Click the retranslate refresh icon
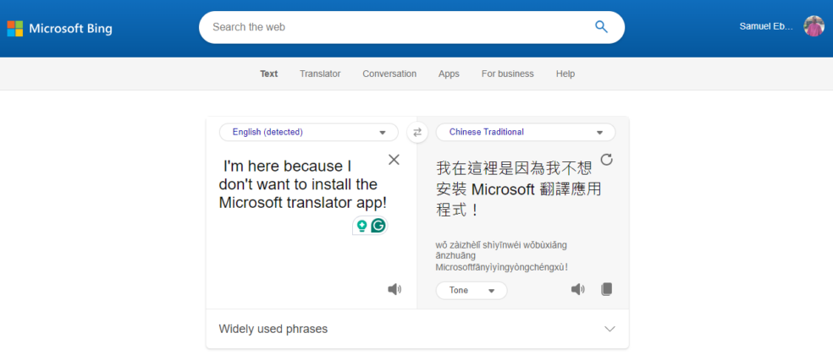The image size is (833, 355). coord(606,160)
